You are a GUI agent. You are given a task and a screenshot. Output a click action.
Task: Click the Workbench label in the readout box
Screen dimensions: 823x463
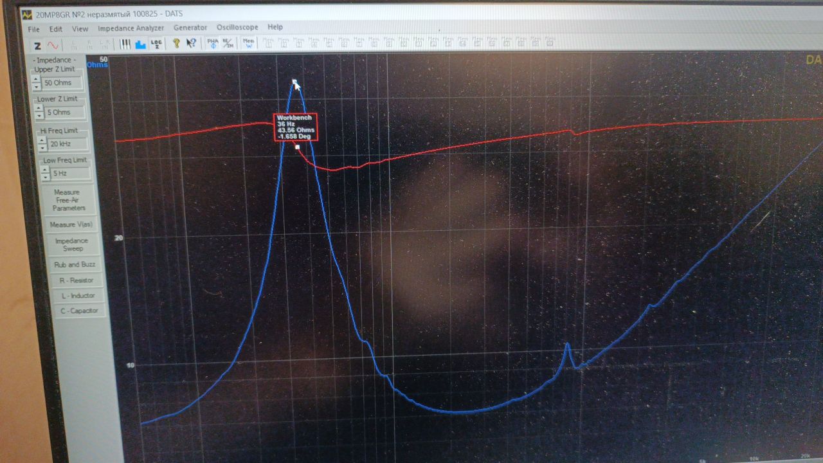pos(294,118)
